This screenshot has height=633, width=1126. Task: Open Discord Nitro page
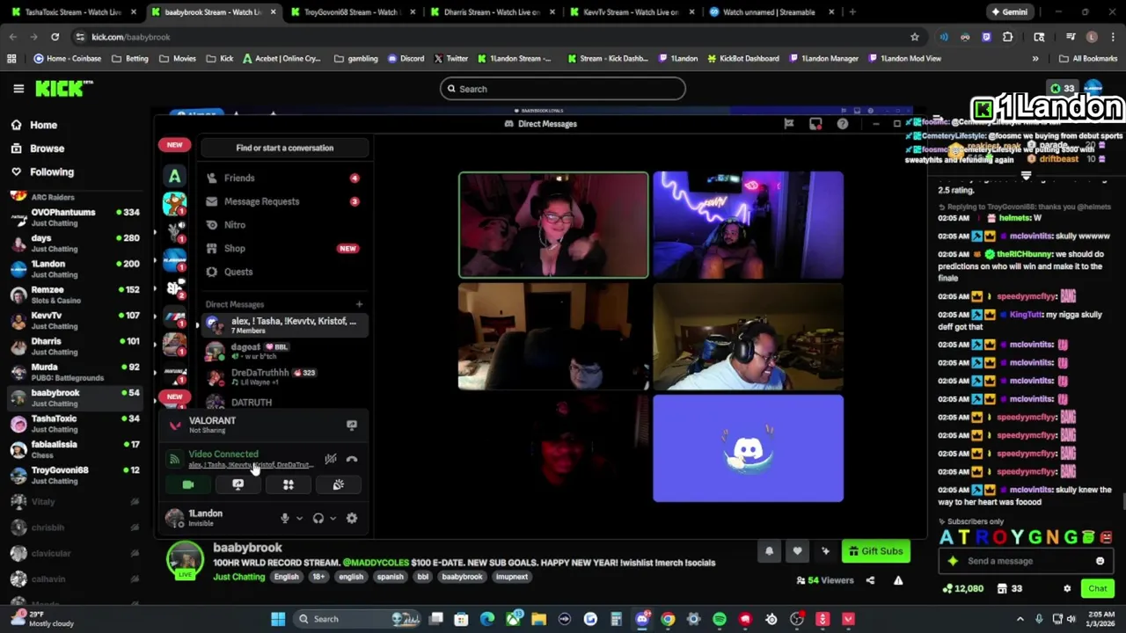click(283, 225)
